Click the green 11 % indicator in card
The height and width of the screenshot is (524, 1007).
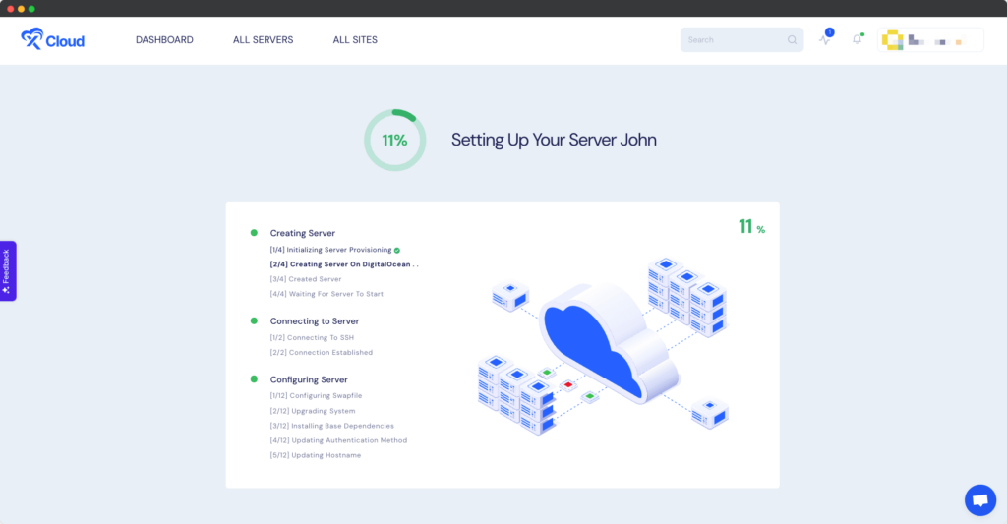tap(750, 227)
